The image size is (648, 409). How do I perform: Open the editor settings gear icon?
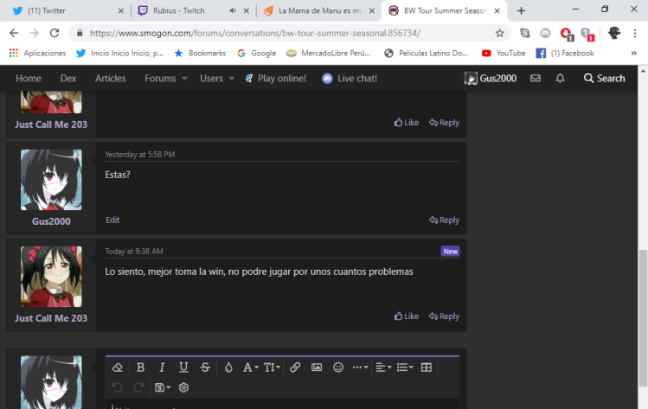pyautogui.click(x=183, y=387)
